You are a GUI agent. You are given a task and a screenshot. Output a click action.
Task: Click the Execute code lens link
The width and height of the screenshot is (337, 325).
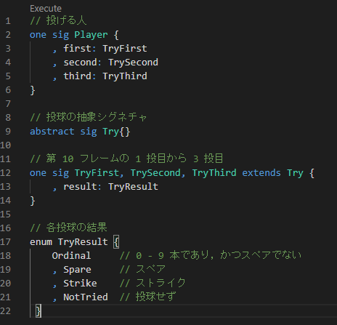point(46,9)
